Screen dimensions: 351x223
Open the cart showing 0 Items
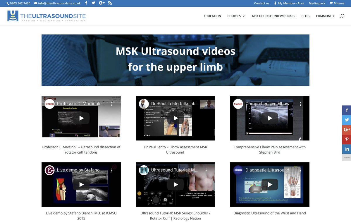pos(337,3)
